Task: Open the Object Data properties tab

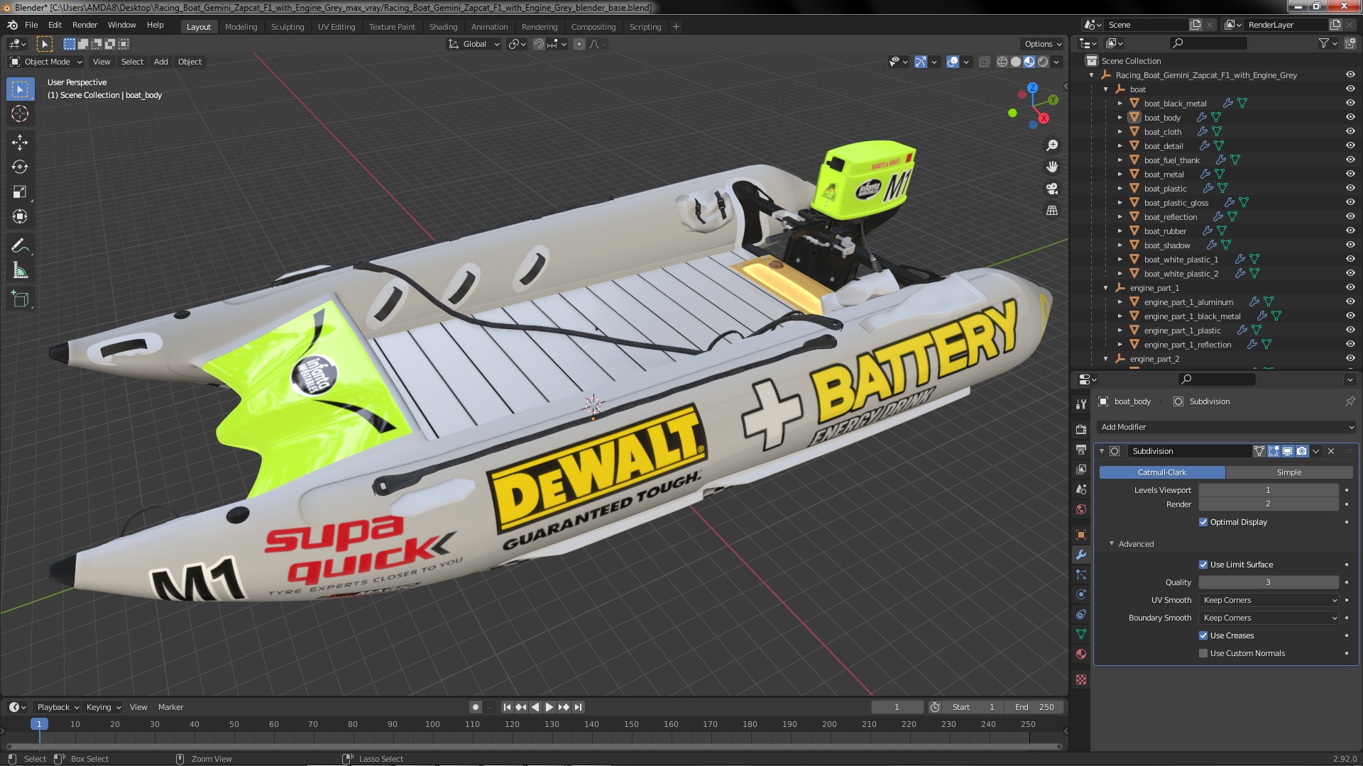Action: 1081,634
